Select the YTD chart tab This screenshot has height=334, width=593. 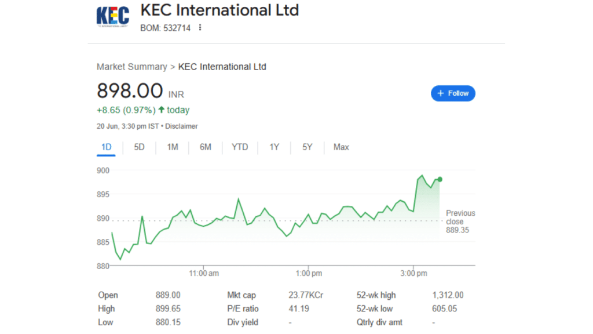[240, 147]
